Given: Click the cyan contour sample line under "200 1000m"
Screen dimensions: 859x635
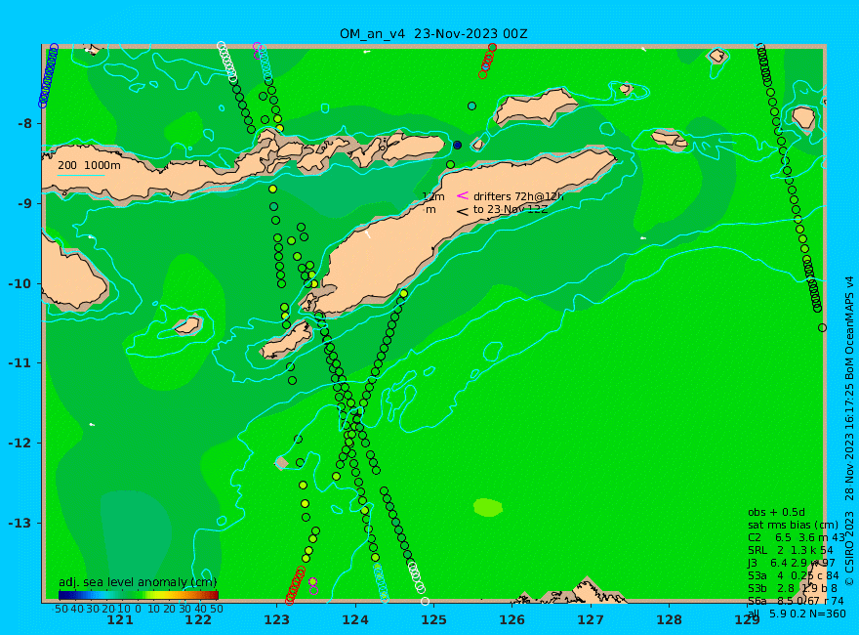Looking at the screenshot, I should [x=80, y=176].
